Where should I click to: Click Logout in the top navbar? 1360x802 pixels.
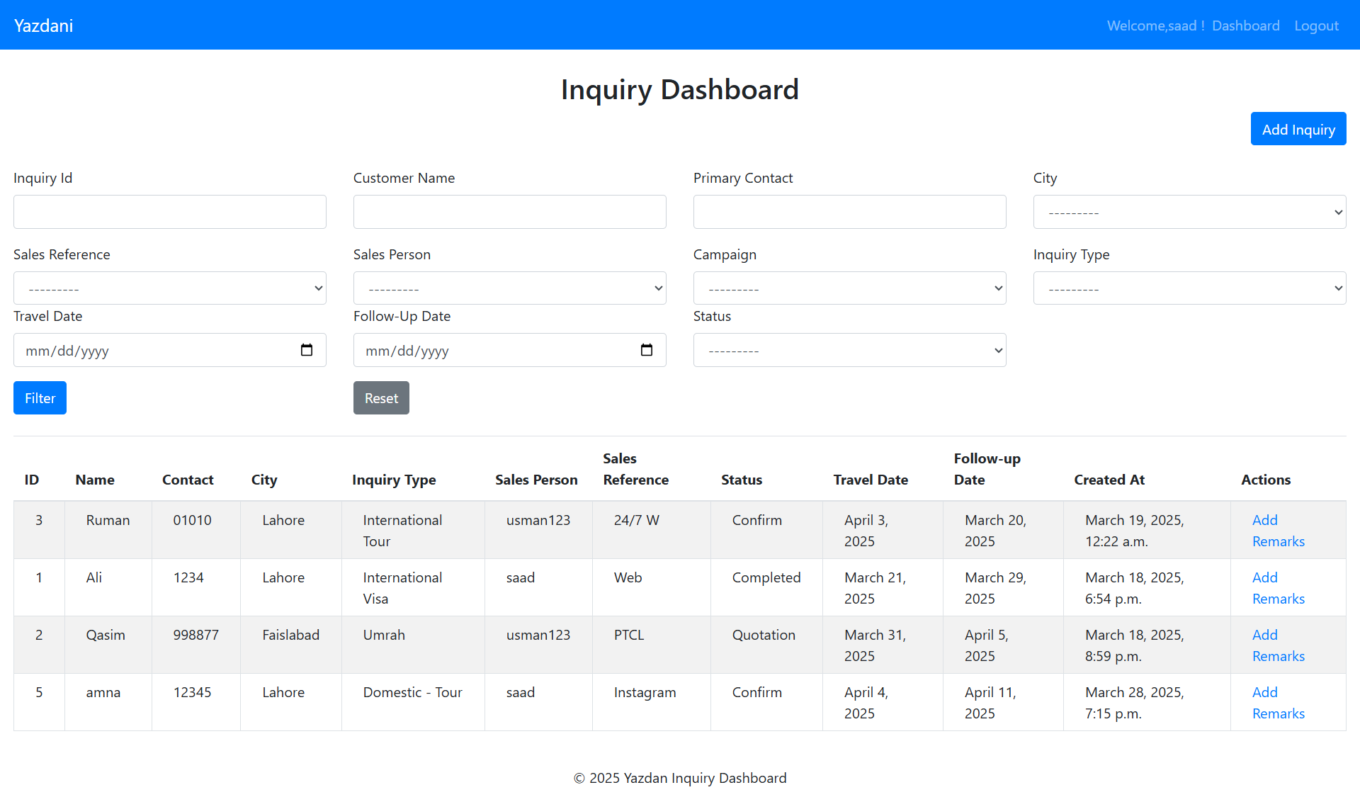click(x=1316, y=26)
